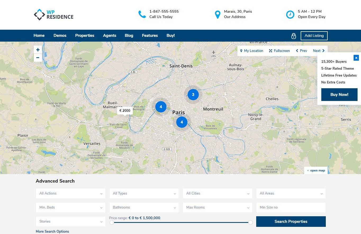This screenshot has width=361, height=234.
Task: Click Search Properties button
Action: point(291,222)
